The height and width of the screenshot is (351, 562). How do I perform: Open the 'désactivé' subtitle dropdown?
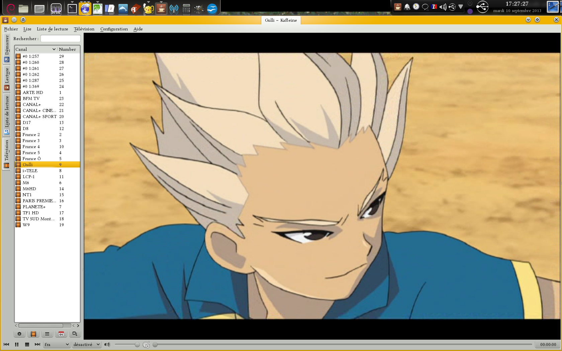point(87,344)
